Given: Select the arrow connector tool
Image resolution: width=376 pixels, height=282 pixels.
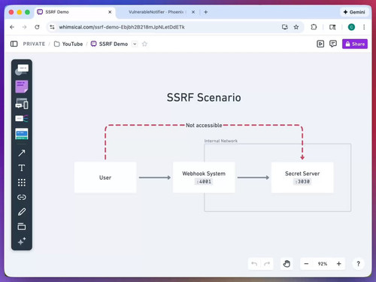Looking at the screenshot, I should [22, 153].
